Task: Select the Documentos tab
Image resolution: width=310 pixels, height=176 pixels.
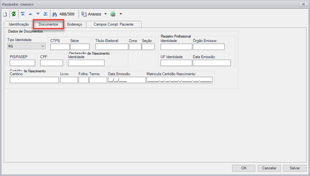Action: (x=48, y=24)
